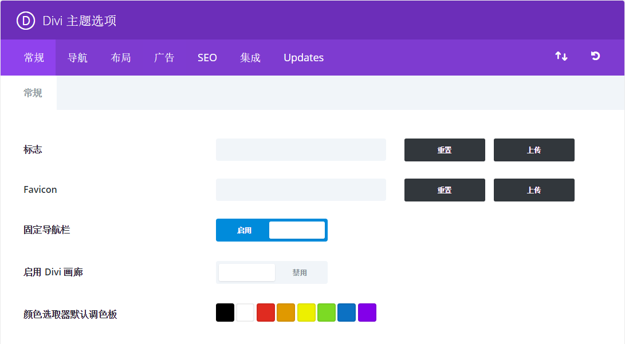Open the 导航 tab
Screen dimensions: 625x344
pos(77,58)
